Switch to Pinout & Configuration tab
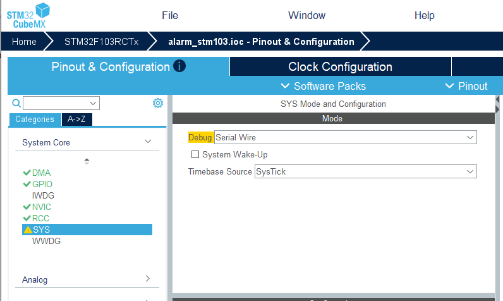 click(x=118, y=67)
